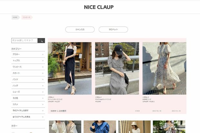Expand the その他 row arrow
The width and height of the screenshot is (200, 133).
[x=43, y=98]
